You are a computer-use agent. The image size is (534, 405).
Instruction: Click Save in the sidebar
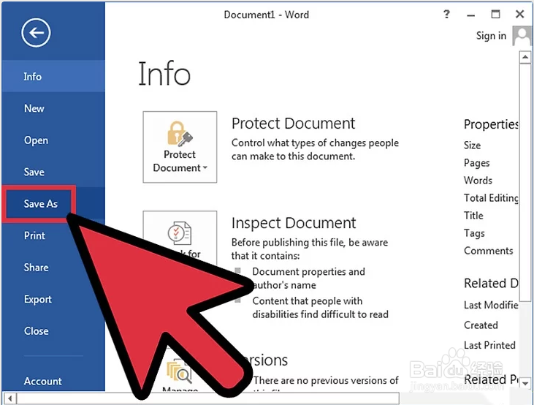(x=53, y=172)
